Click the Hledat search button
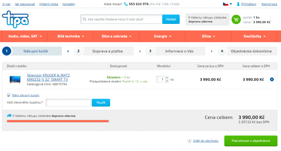This screenshot has height=151, width=281. (x=171, y=19)
